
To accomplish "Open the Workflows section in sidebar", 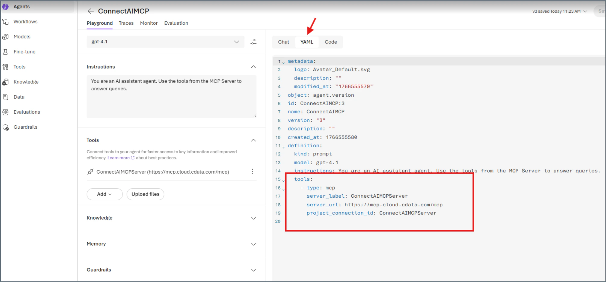I will (25, 21).
